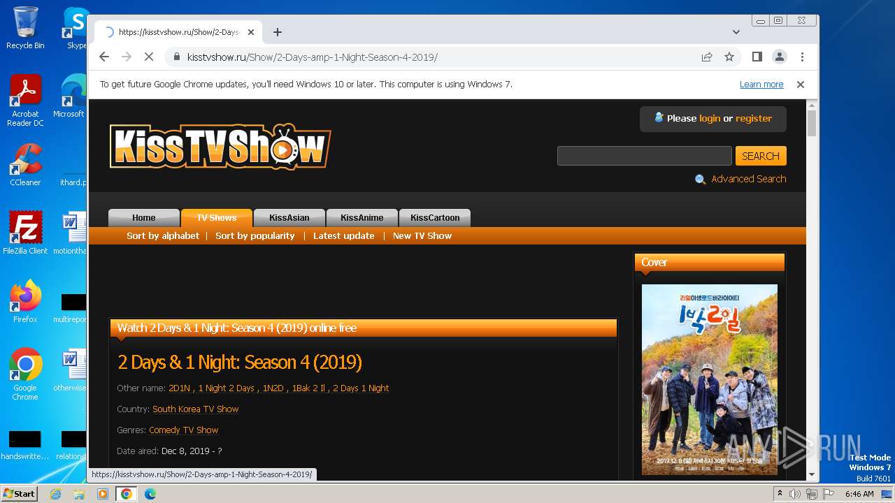
Task: Click the network tray icon
Action: [x=812, y=494]
